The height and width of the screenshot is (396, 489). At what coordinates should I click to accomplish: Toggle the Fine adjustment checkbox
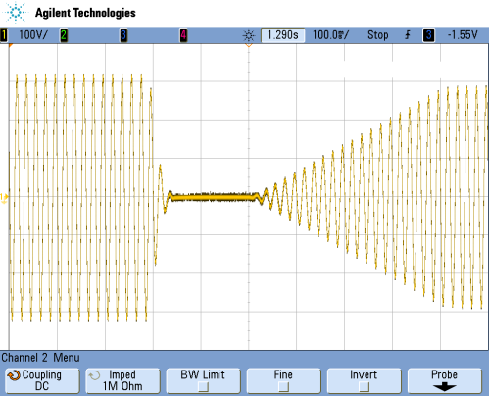pyautogui.click(x=283, y=387)
